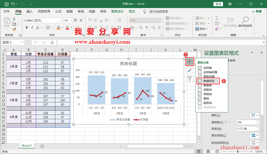Open the 页面布局 ribbon tab

[44, 11]
